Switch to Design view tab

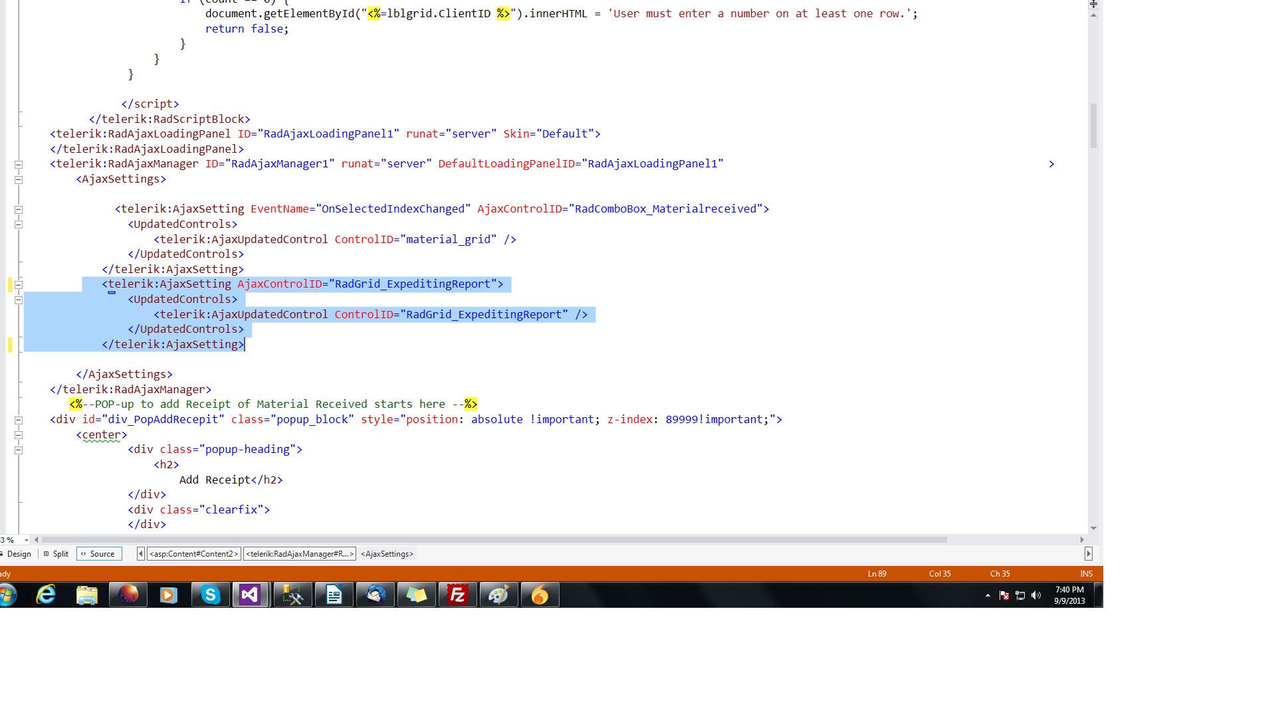click(x=19, y=554)
